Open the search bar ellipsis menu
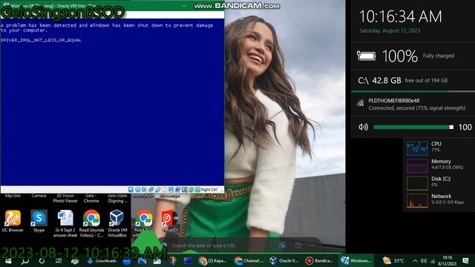 (x=312, y=245)
